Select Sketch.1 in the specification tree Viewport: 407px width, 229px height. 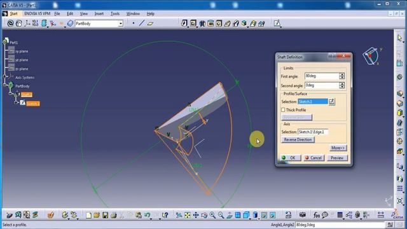click(33, 104)
